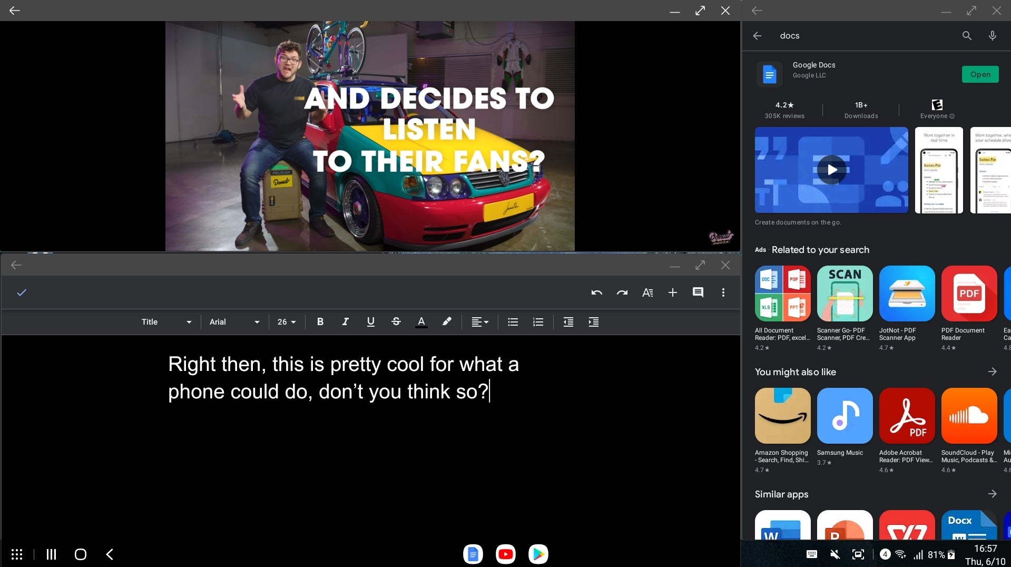Go back in the Docs window
The width and height of the screenshot is (1011, 567).
pyautogui.click(x=16, y=265)
